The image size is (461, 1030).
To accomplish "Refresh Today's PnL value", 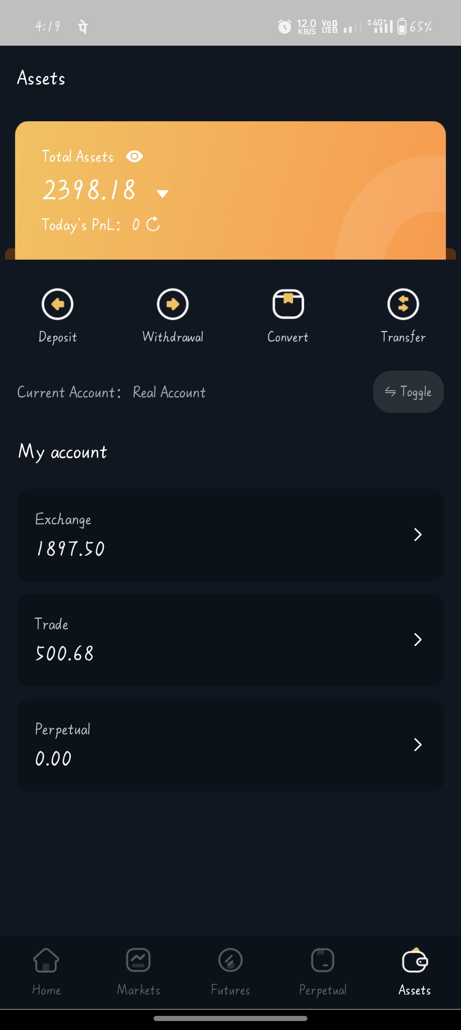I will [x=153, y=224].
